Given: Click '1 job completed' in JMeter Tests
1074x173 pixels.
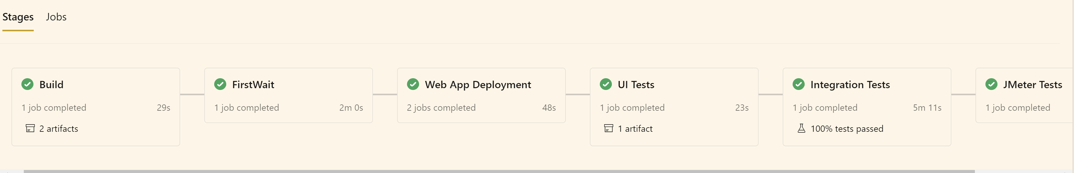Looking at the screenshot, I should (1018, 107).
